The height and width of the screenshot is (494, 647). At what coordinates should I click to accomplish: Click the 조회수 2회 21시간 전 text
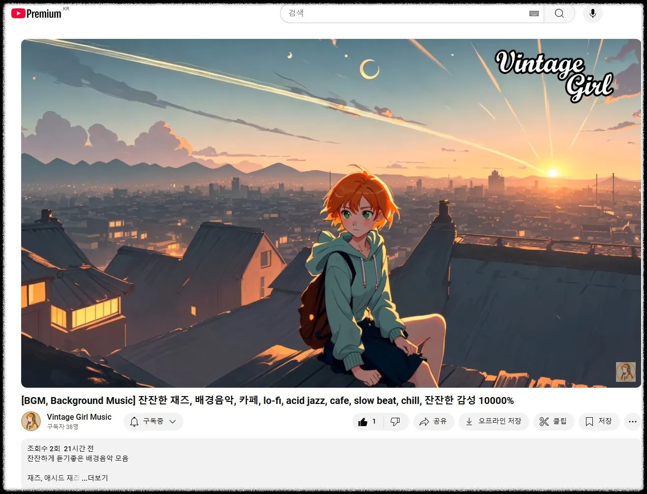61,448
